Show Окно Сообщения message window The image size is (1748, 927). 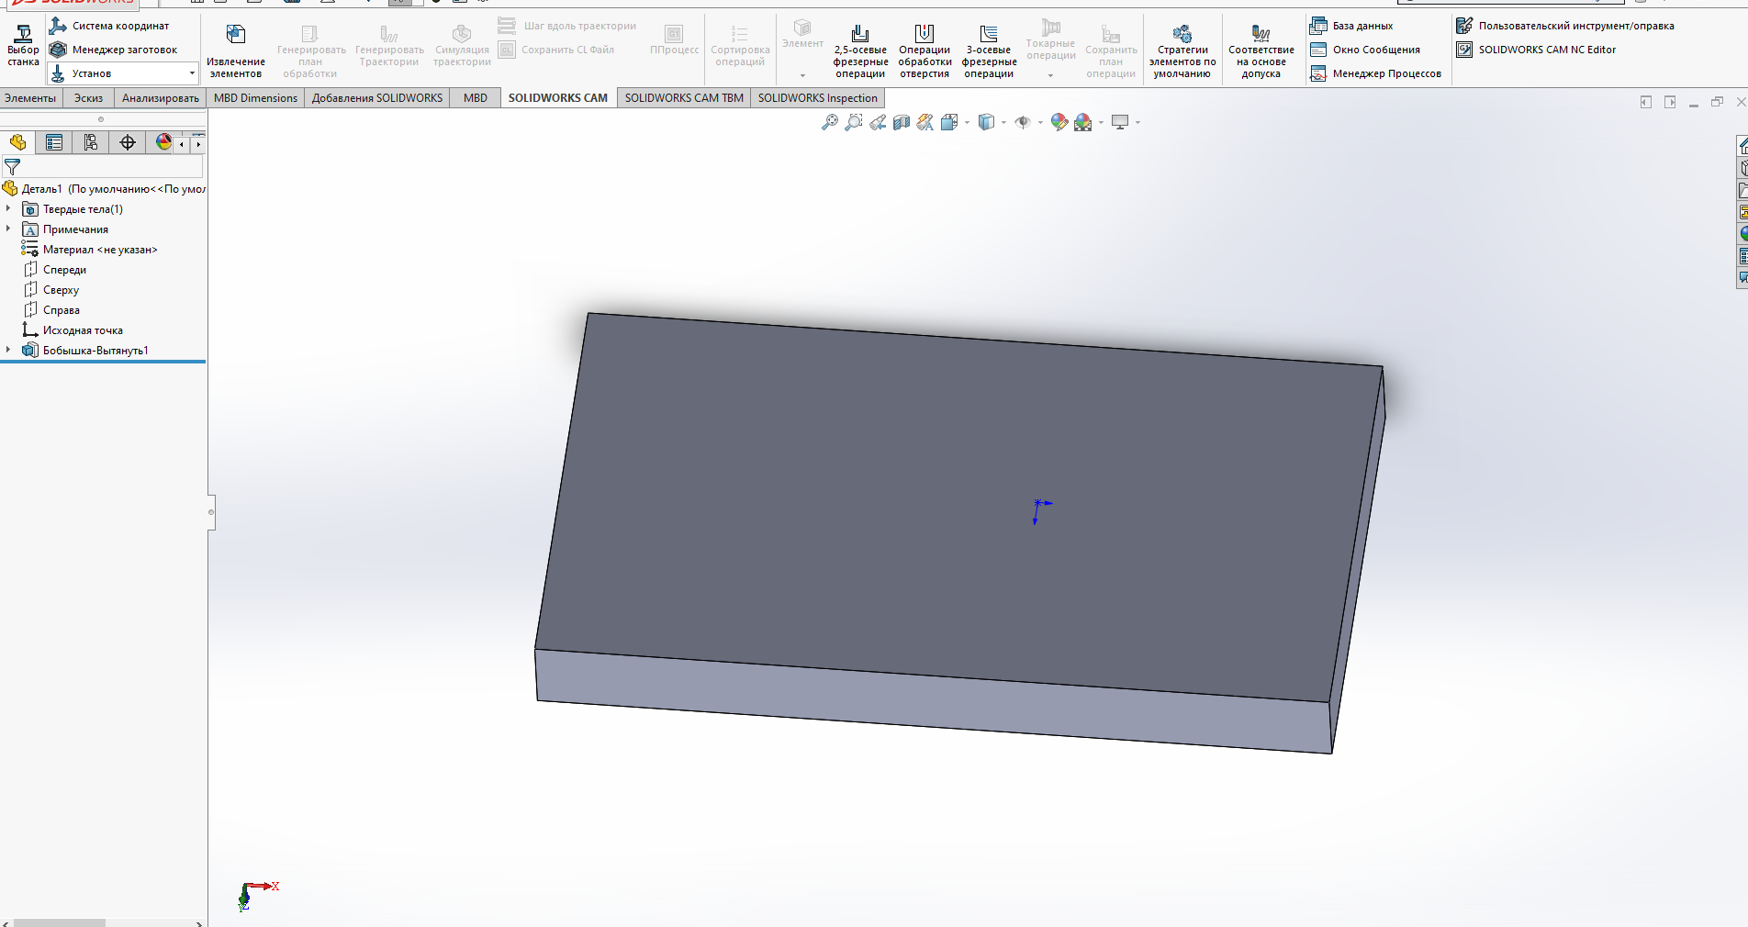(1366, 50)
